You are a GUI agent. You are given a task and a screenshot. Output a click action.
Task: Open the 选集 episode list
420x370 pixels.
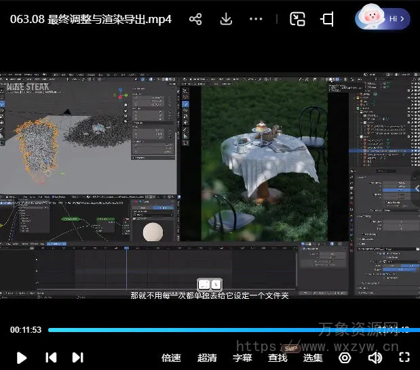[x=313, y=358]
